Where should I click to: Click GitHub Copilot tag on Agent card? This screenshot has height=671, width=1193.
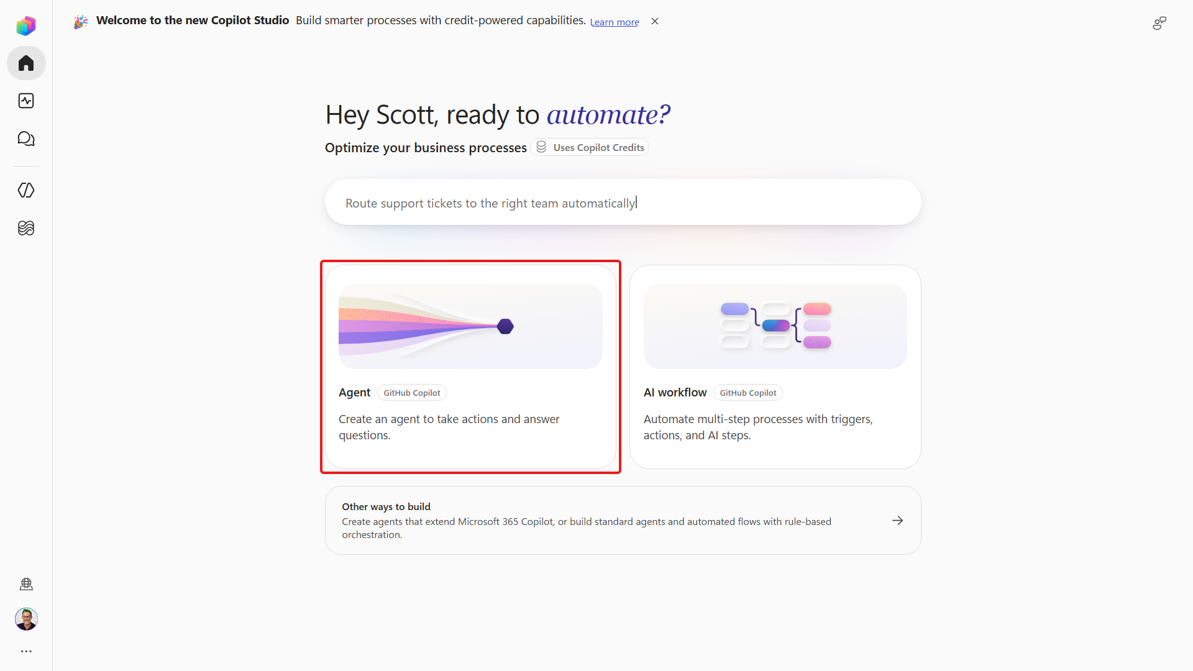(x=412, y=393)
